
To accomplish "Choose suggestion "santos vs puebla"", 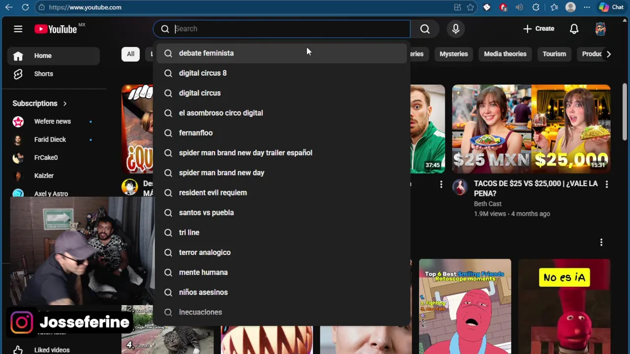I will click(x=282, y=212).
